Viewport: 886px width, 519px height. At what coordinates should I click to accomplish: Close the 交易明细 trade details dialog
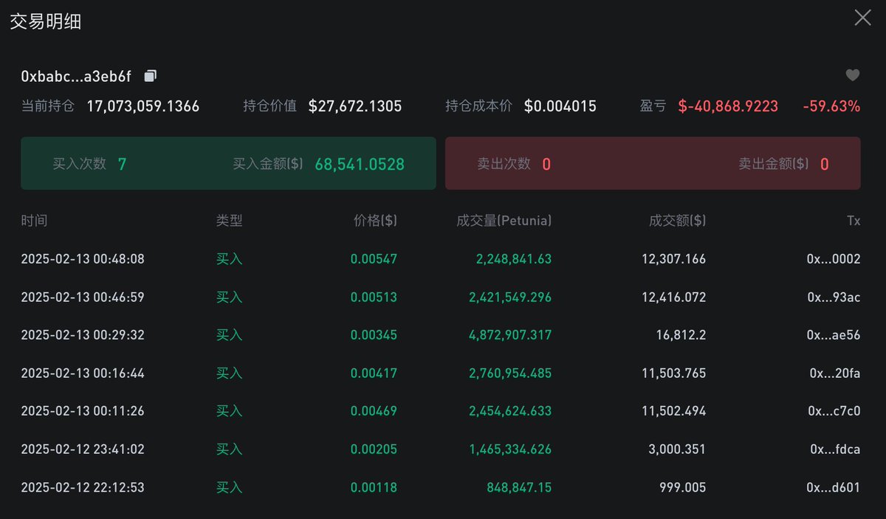click(x=862, y=18)
